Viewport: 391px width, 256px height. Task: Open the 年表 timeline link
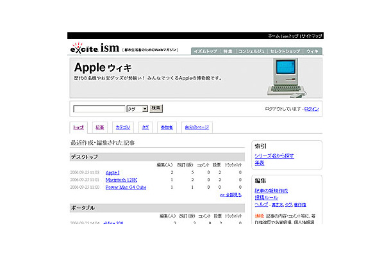coord(260,163)
